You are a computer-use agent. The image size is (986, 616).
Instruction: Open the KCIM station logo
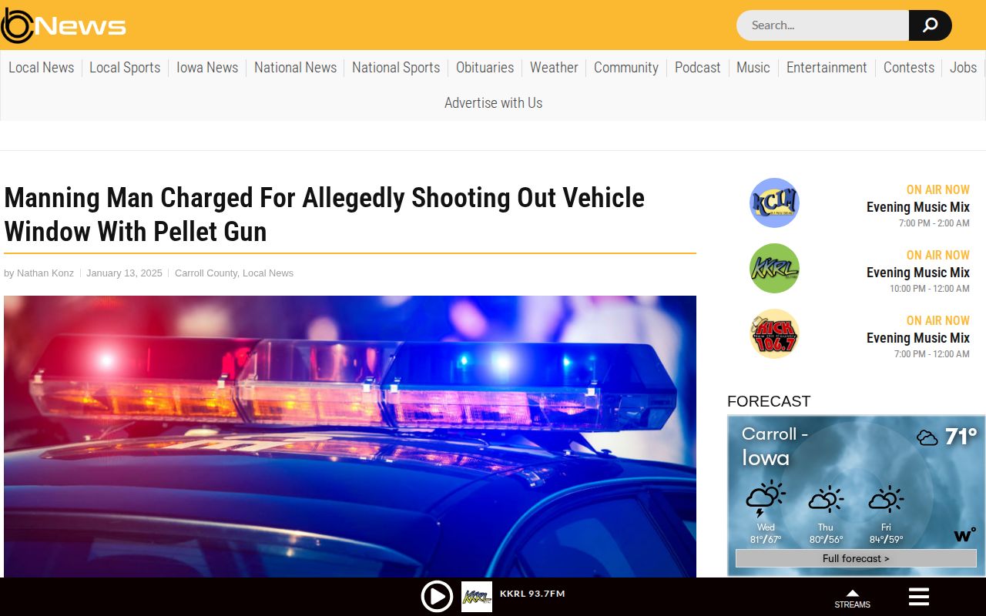(774, 203)
